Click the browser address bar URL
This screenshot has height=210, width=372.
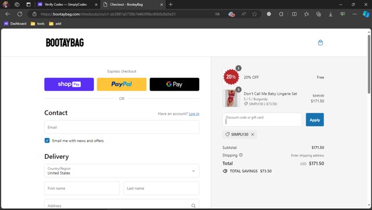(x=108, y=14)
